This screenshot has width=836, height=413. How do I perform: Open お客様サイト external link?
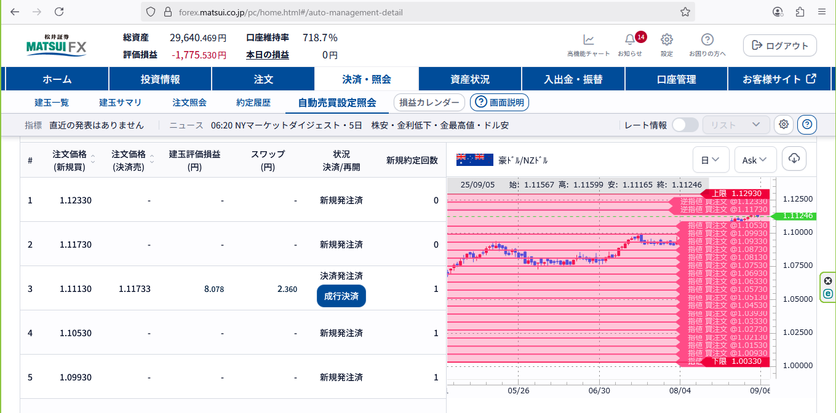779,79
